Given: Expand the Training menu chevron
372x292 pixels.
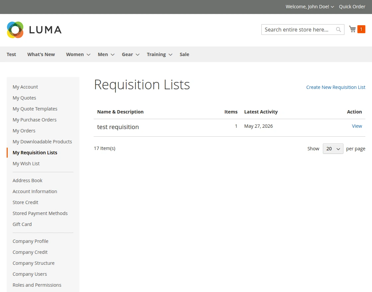Looking at the screenshot, I should [170, 54].
